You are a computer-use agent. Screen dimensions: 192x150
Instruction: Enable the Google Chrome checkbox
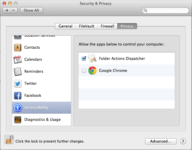coord(84,71)
